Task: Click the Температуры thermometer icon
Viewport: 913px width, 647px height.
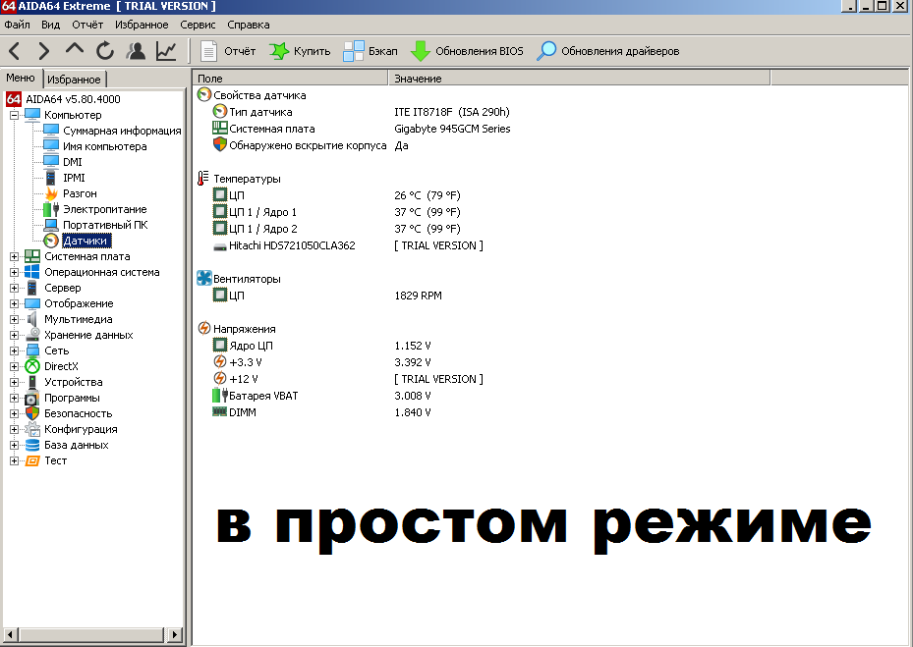Action: click(x=203, y=178)
